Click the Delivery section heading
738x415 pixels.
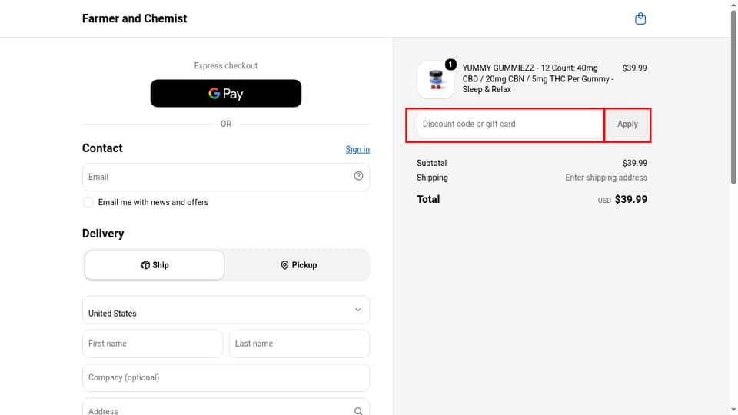point(103,234)
